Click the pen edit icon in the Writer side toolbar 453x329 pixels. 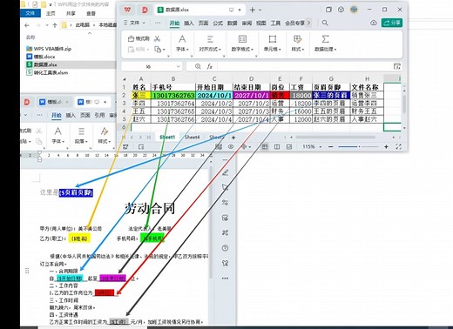225,173
